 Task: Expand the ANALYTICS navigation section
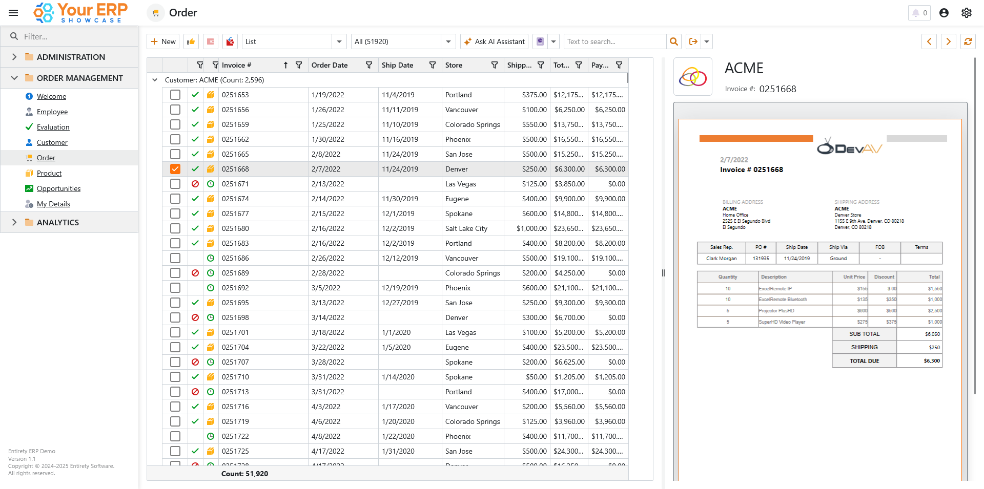click(x=14, y=222)
